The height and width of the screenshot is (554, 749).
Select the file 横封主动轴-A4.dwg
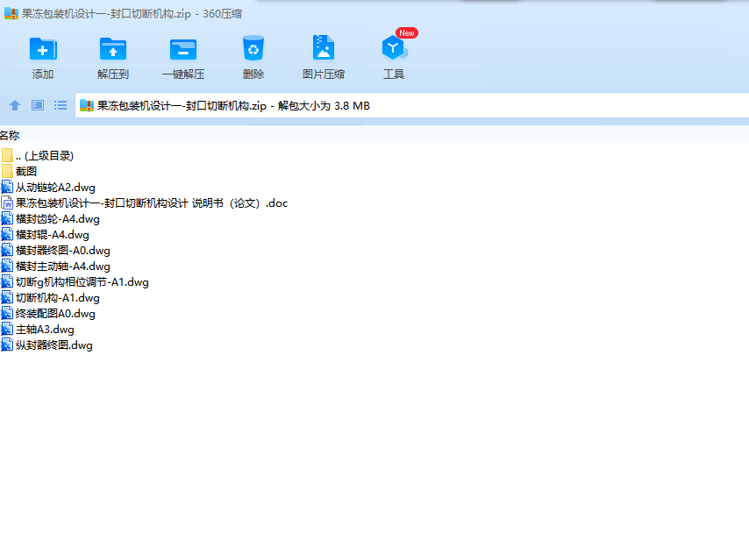(55, 266)
